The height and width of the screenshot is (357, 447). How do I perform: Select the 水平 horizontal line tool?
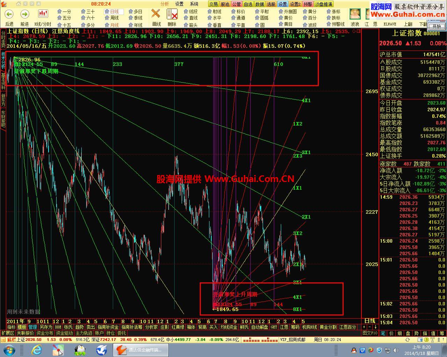pyautogui.click(x=214, y=18)
